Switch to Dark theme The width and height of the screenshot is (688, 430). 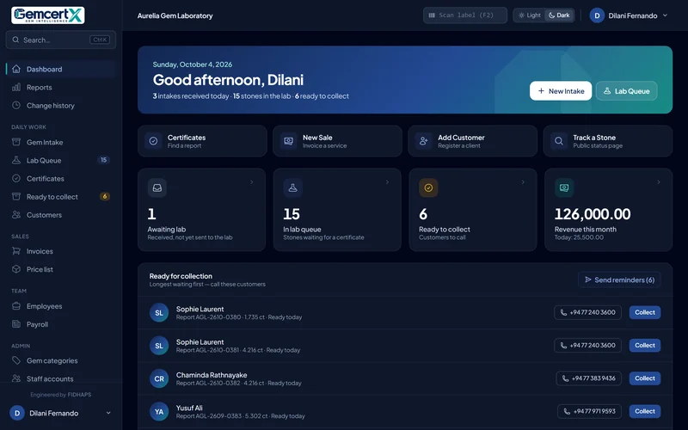(559, 15)
